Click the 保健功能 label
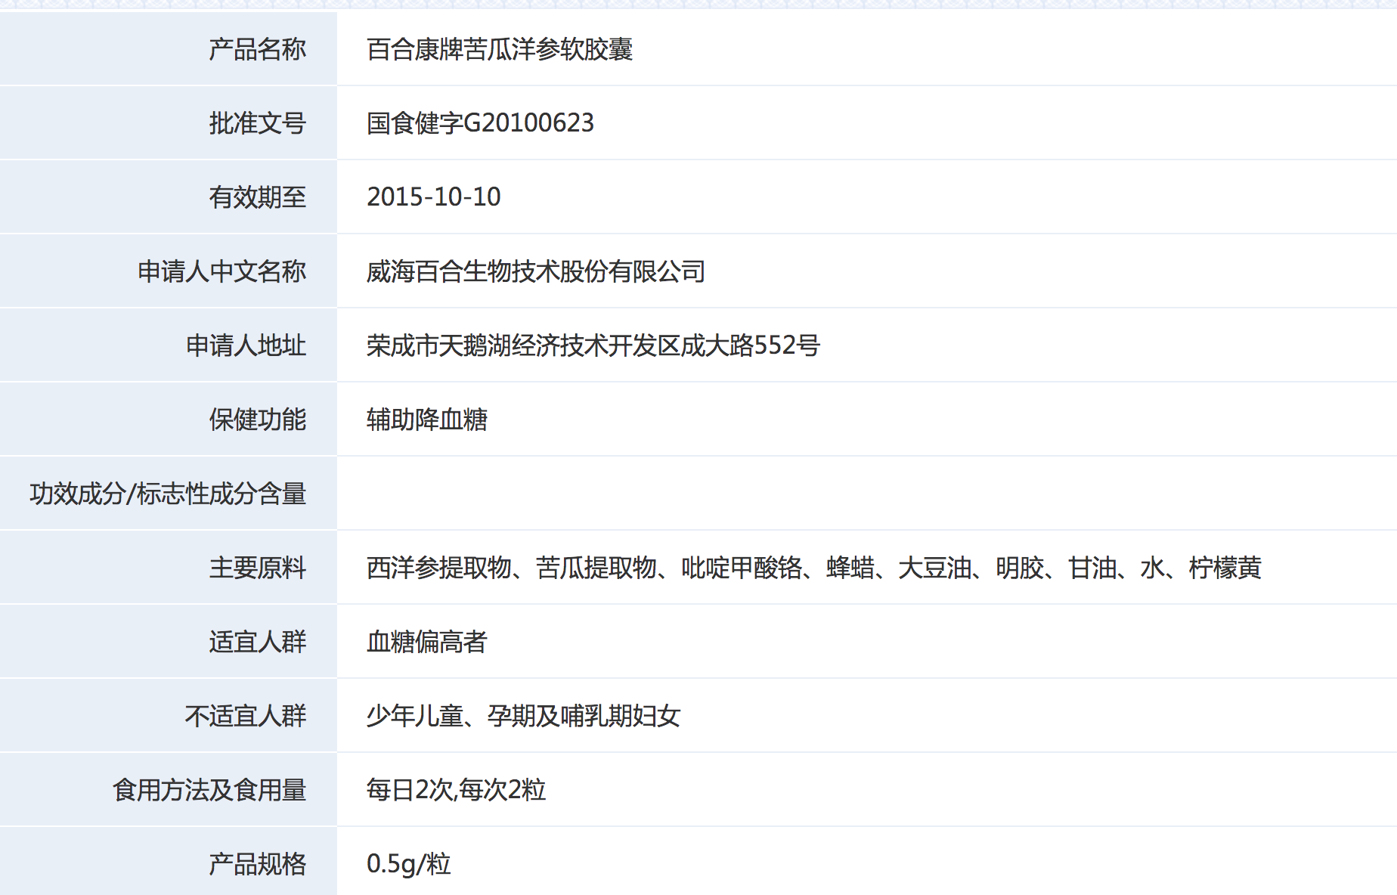Viewport: 1397px width, 895px height. (258, 420)
